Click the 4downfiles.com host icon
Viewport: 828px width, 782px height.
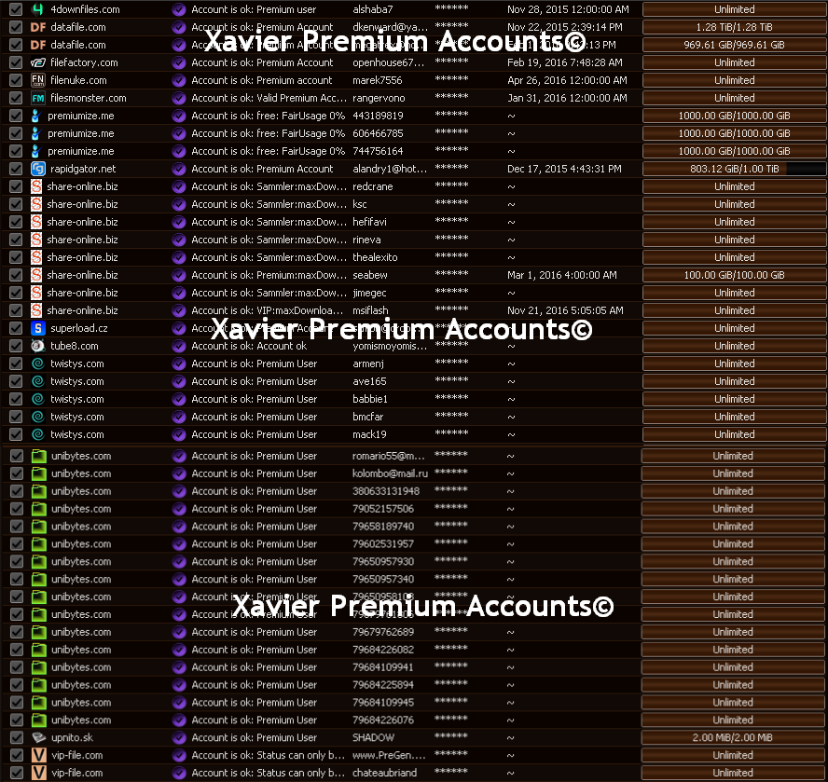click(37, 9)
